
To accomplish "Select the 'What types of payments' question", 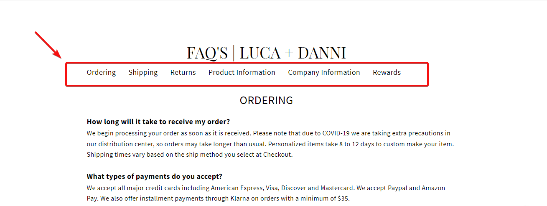I will 154,176.
